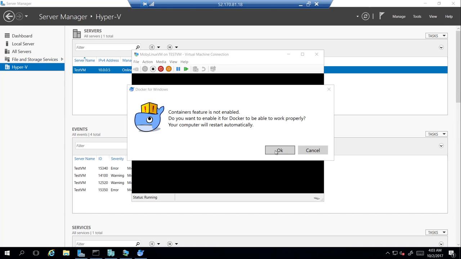Open Internet Explorer from taskbar

pos(51,253)
